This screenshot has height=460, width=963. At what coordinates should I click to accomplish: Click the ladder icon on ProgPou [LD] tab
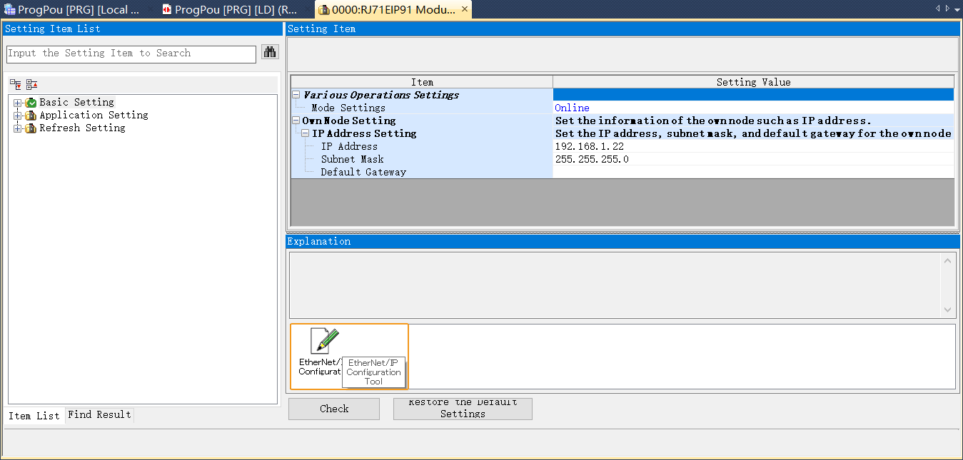[166, 10]
